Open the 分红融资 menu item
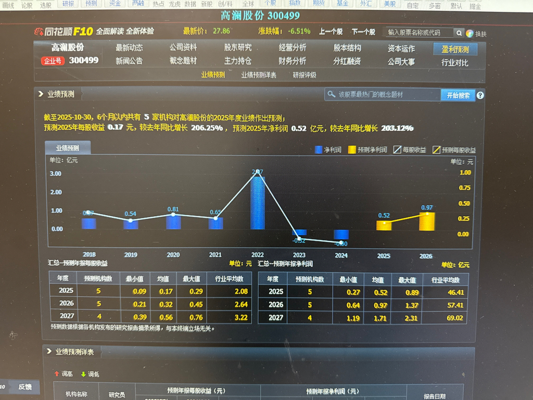Image resolution: width=533 pixels, height=400 pixels. [x=347, y=61]
